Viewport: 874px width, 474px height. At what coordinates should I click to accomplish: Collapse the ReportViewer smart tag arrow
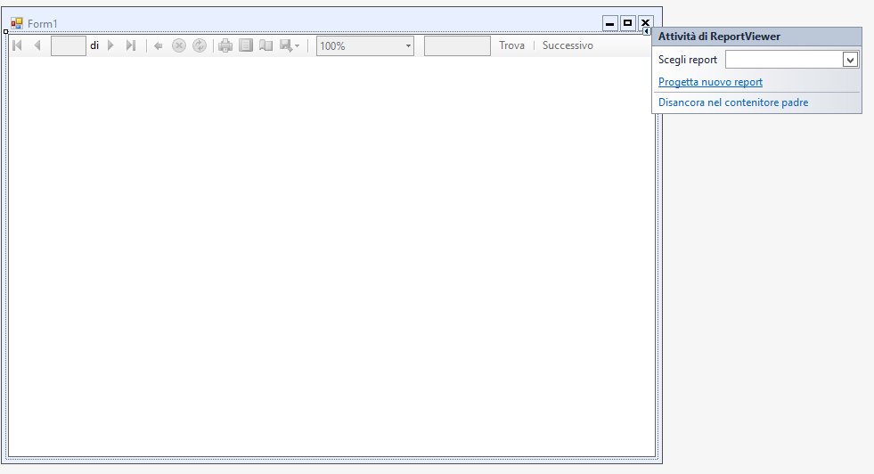click(x=647, y=32)
